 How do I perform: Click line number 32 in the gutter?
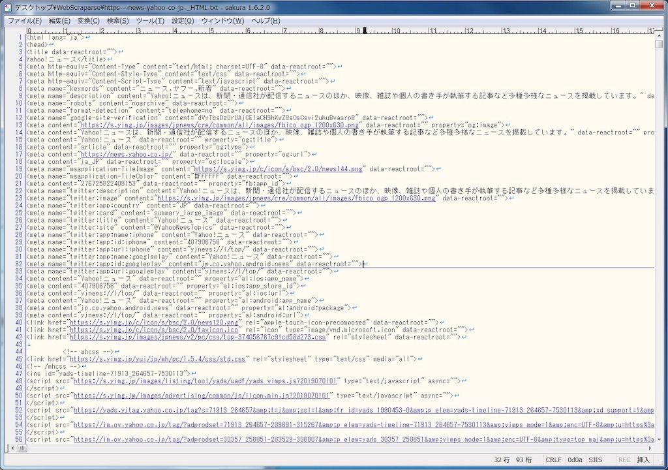coord(18,264)
